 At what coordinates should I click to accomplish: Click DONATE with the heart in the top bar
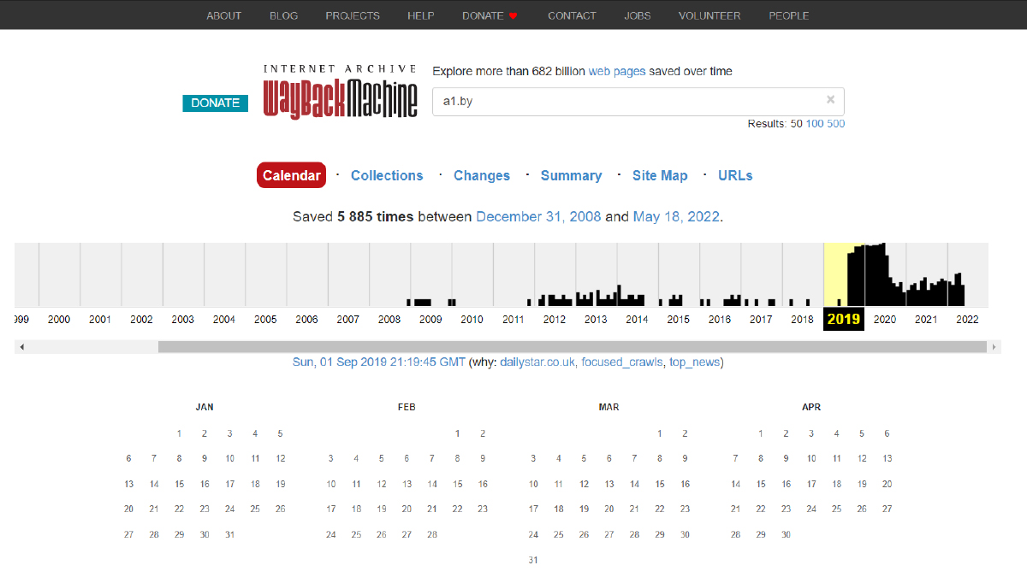point(490,15)
